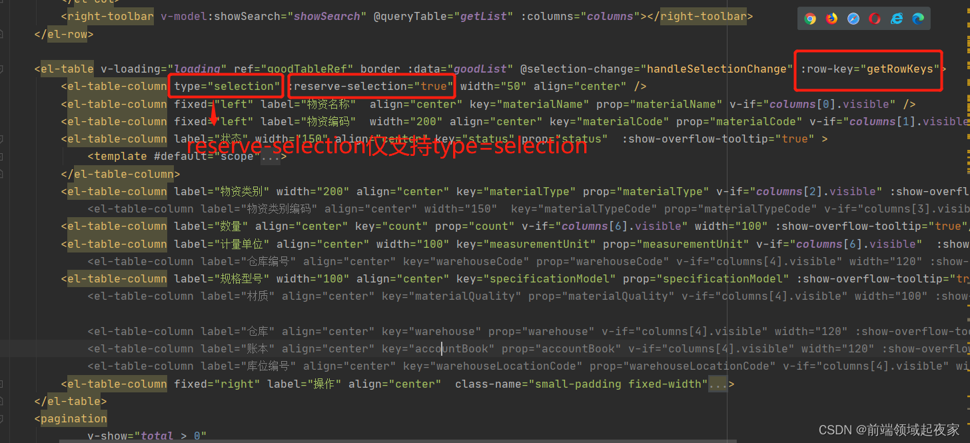Open the page preview in Opera
This screenshot has height=443, width=970.
click(874, 18)
